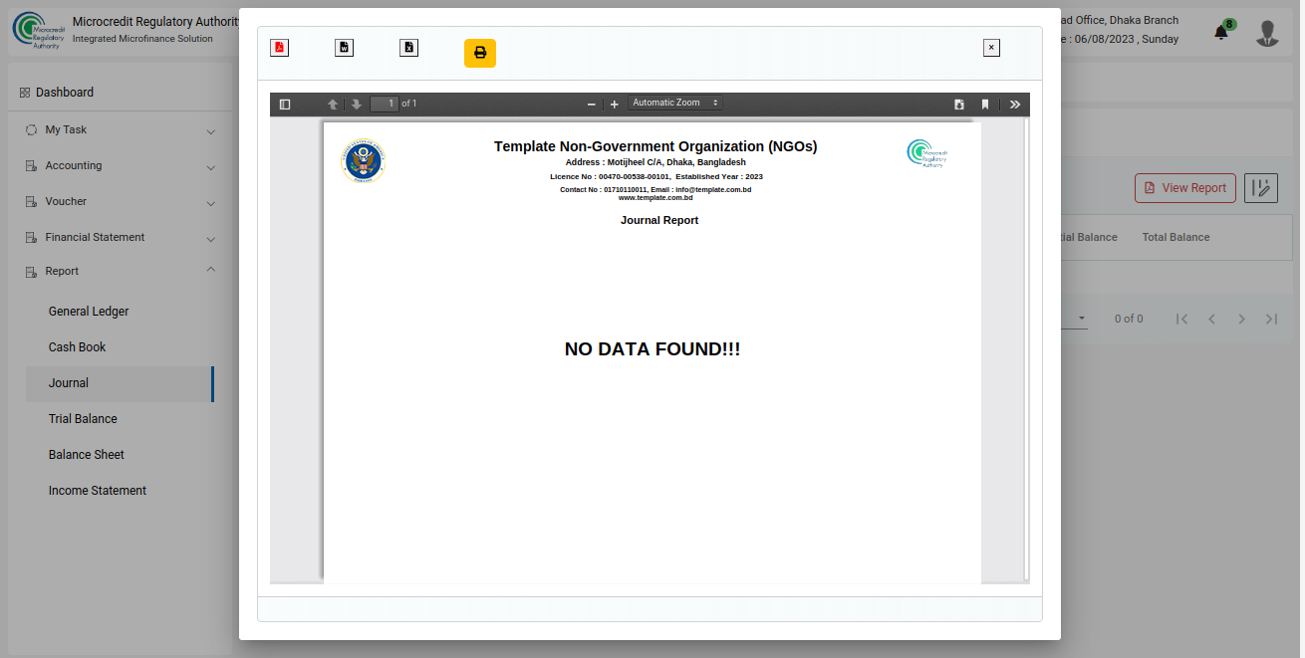Close the report preview dialog

[x=990, y=48]
